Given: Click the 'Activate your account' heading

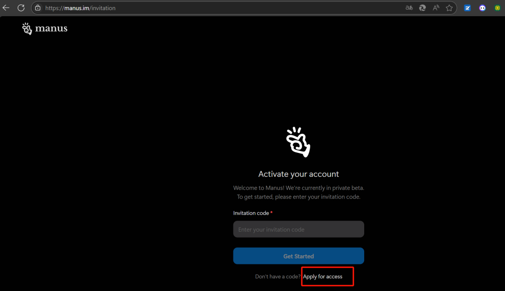Looking at the screenshot, I should pyautogui.click(x=298, y=174).
